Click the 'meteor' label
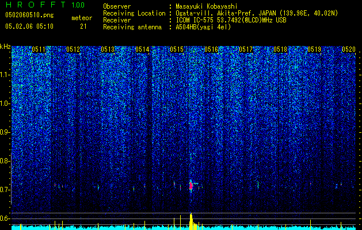 point(82,18)
